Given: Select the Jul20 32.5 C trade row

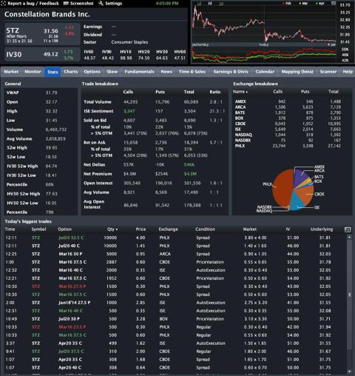Looking at the screenshot, I should coord(175,238).
